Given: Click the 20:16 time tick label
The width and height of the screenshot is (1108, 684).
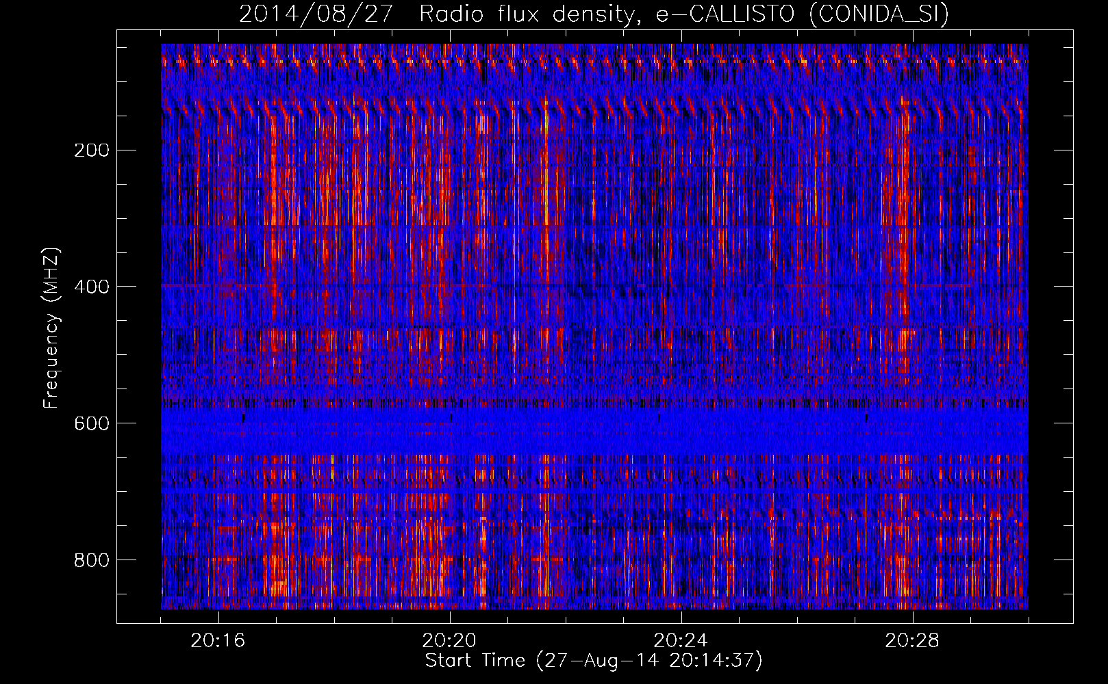Looking at the screenshot, I should pos(218,641).
